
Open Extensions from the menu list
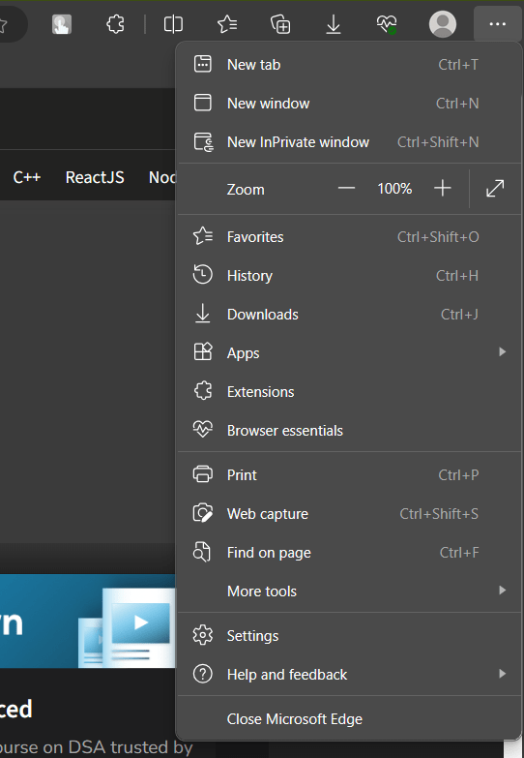[349, 391]
